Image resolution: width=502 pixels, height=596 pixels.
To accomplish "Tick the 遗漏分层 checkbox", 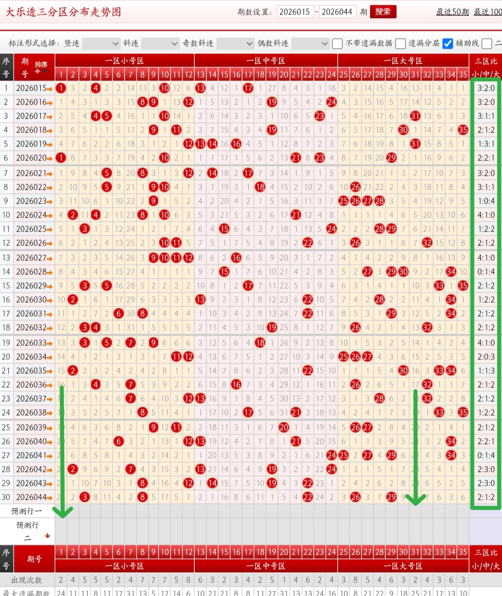I will (x=400, y=44).
